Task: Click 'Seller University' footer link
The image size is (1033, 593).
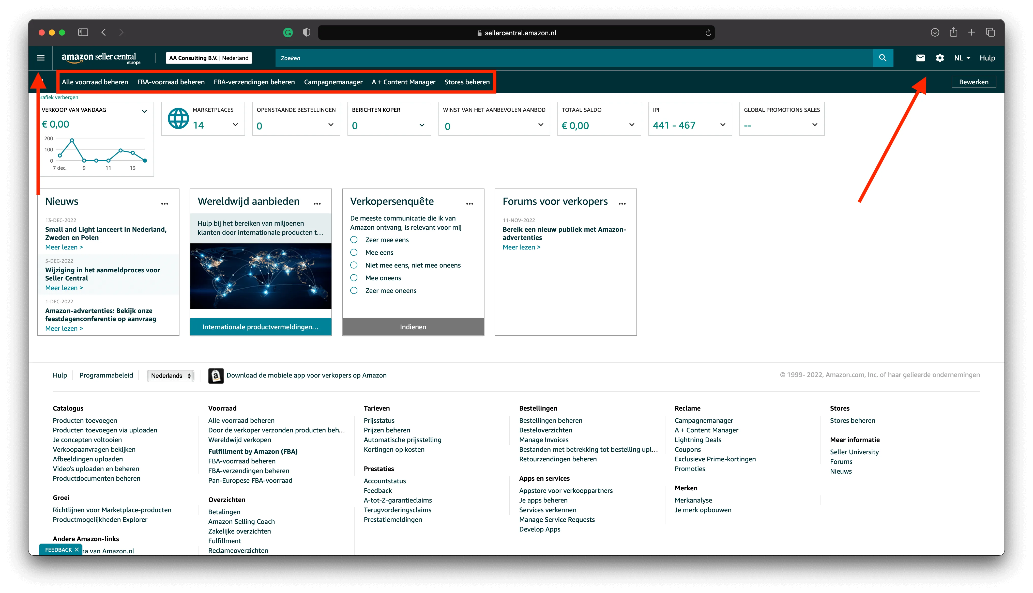Action: click(x=854, y=452)
